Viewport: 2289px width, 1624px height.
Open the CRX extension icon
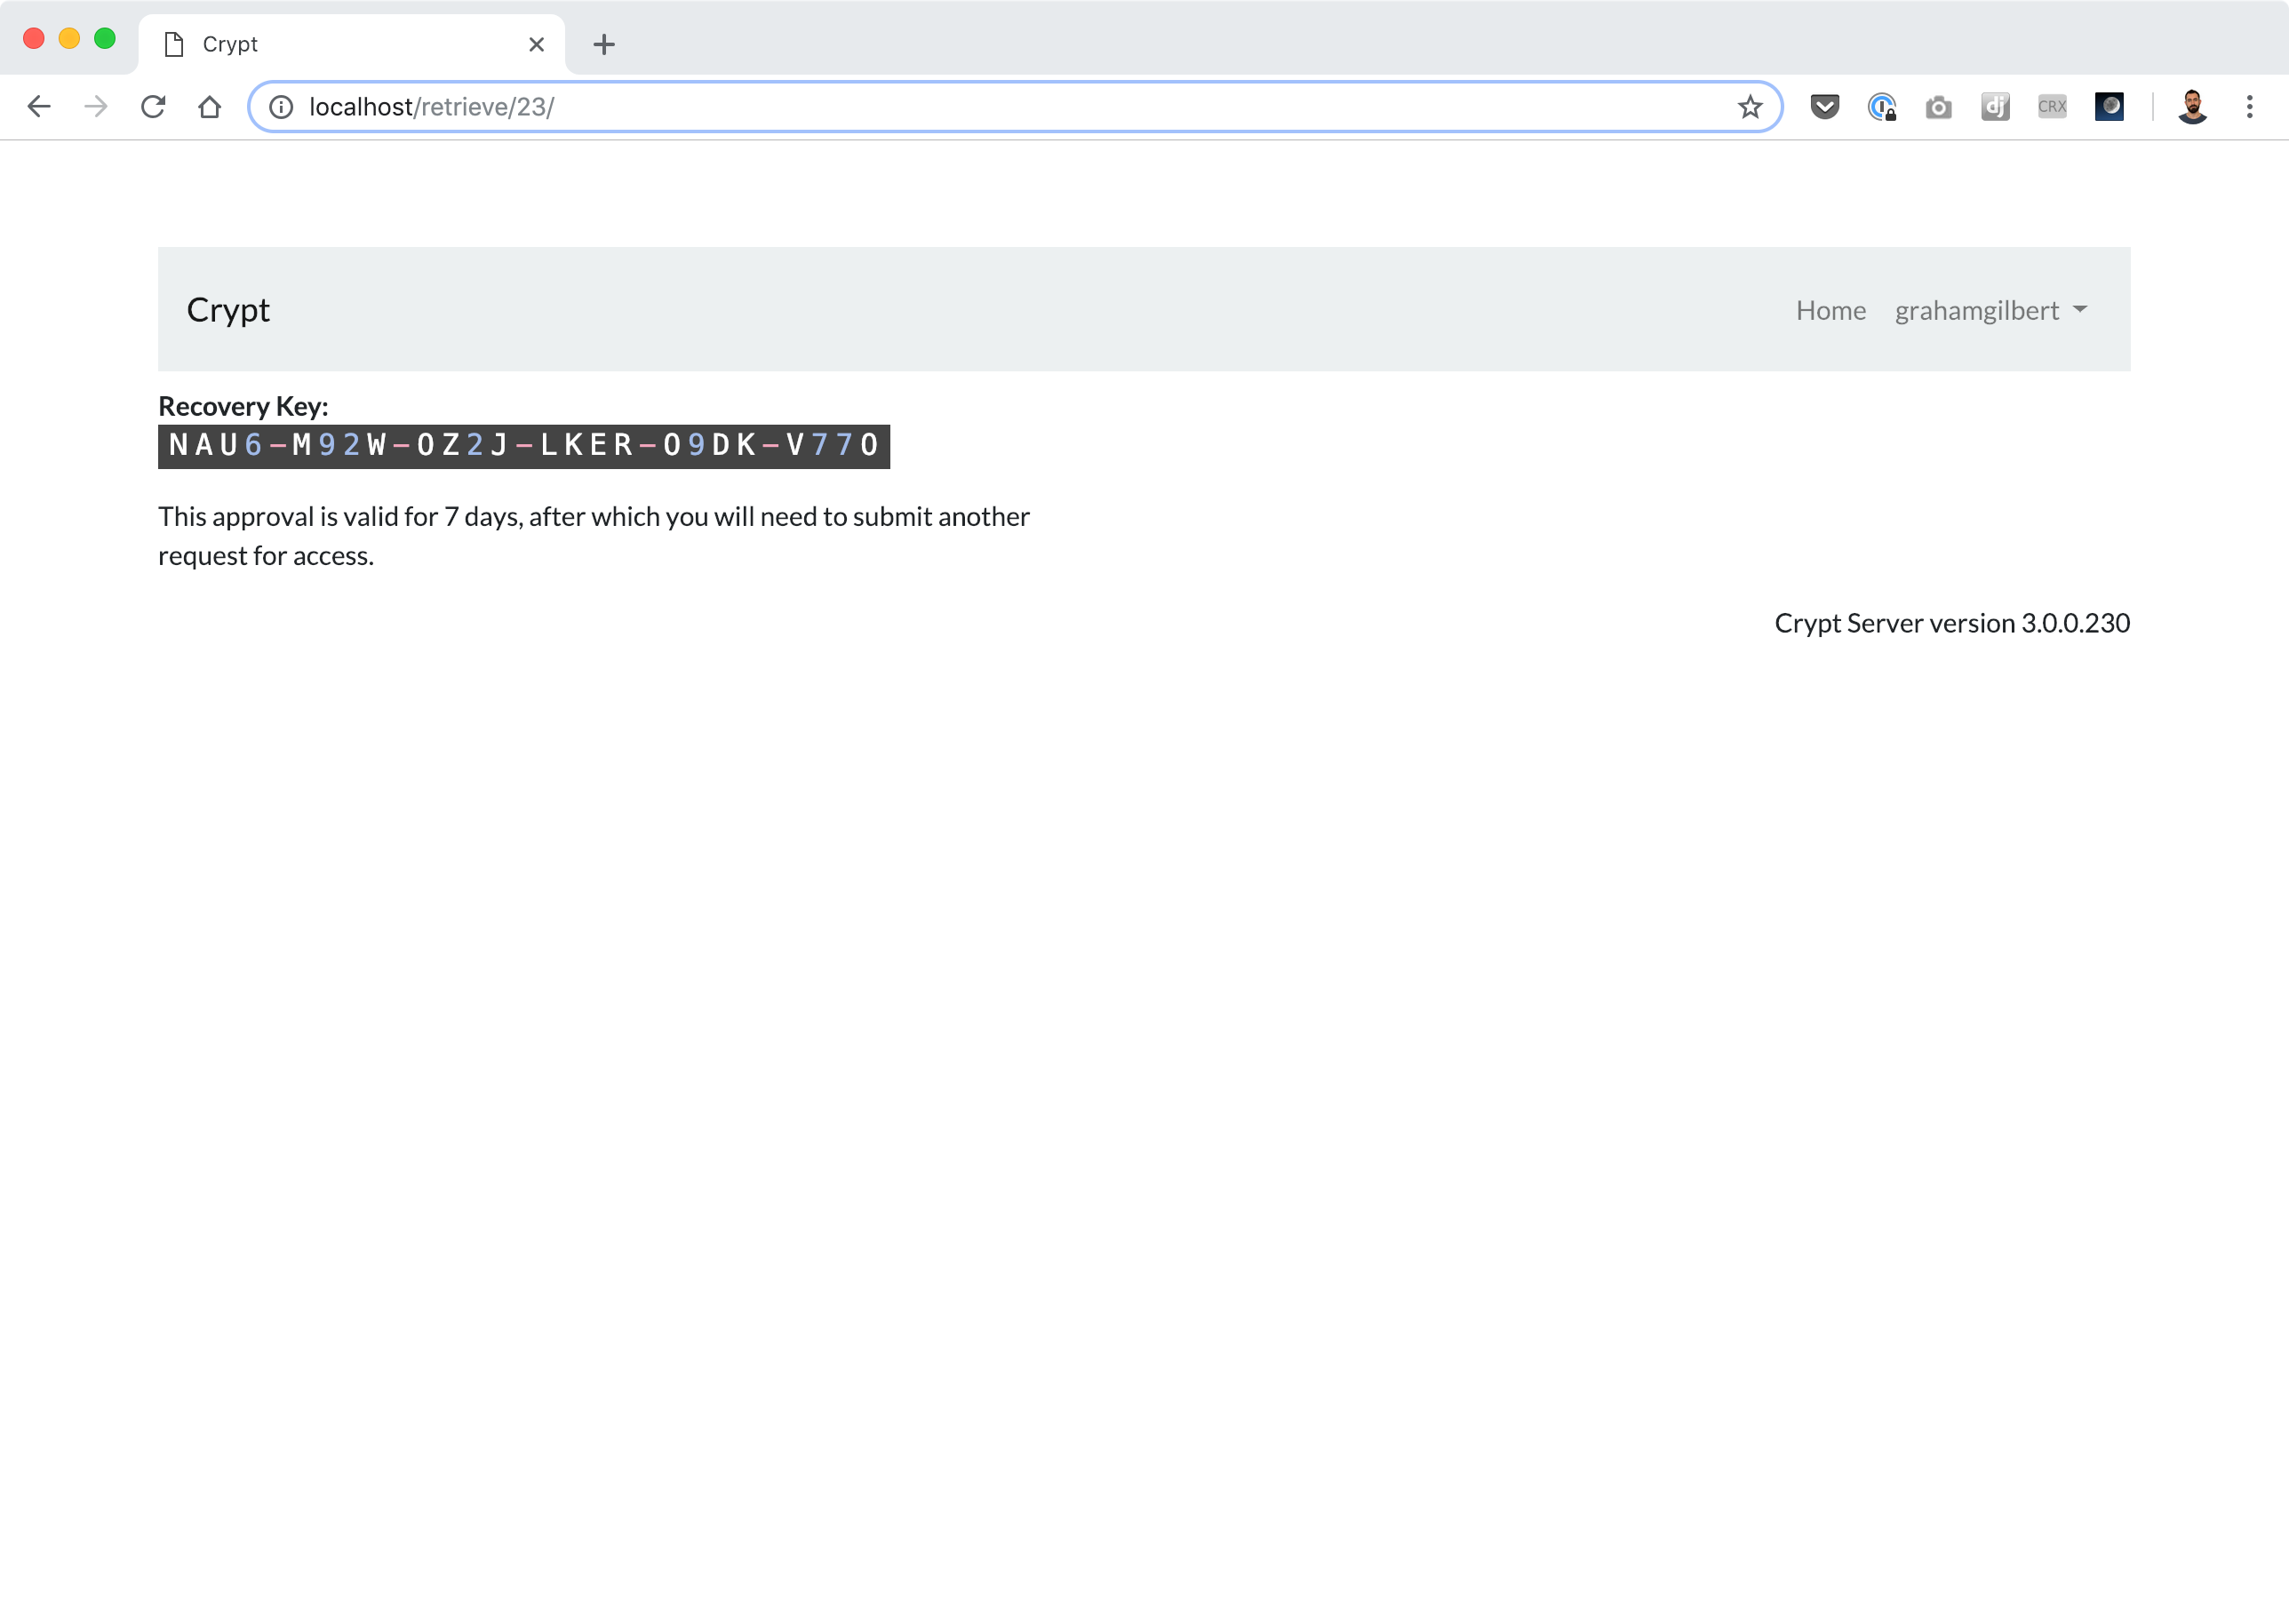point(2052,107)
